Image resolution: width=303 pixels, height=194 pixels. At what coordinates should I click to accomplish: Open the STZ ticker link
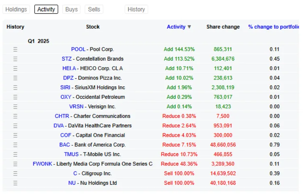point(66,59)
